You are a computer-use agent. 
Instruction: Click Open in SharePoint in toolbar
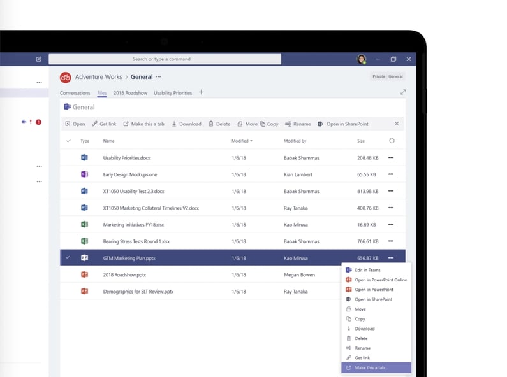coord(342,124)
